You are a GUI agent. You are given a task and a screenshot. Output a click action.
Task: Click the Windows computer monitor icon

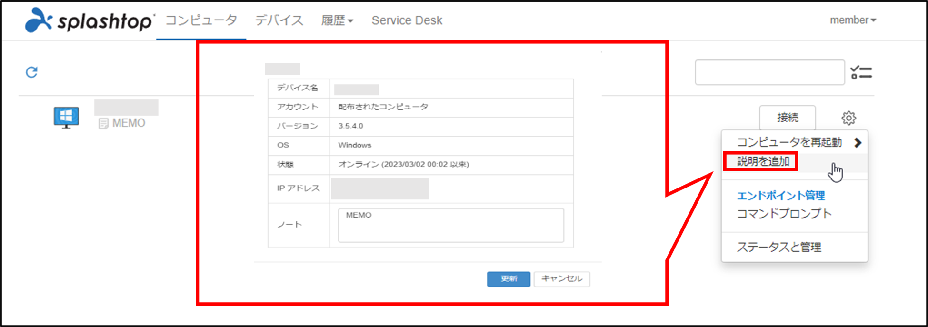tap(66, 117)
